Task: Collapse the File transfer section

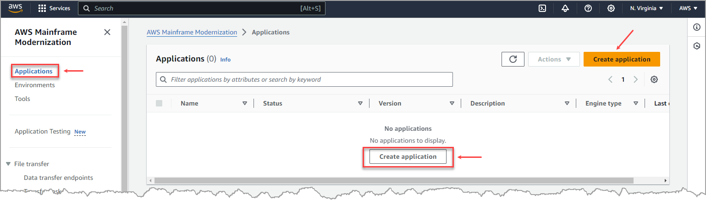Action: click(x=8, y=164)
